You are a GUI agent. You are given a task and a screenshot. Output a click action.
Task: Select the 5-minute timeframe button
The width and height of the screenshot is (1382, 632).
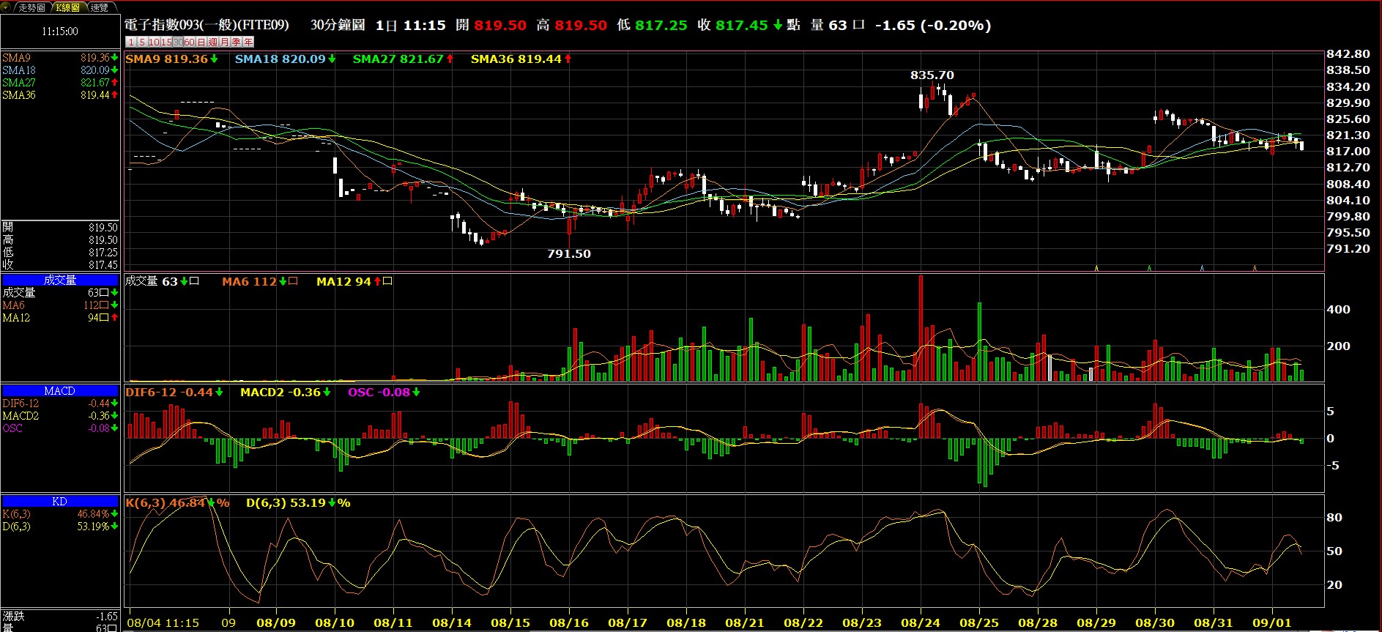(x=142, y=42)
